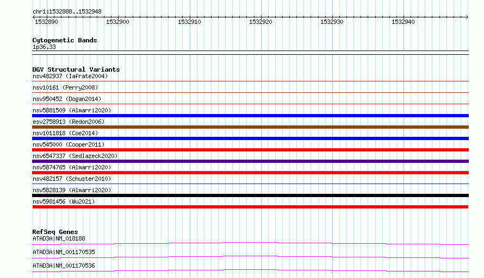The height and width of the screenshot is (278, 484).
Task: Open transcript ATAD3A|NM_001170535 label
Action: tap(64, 252)
